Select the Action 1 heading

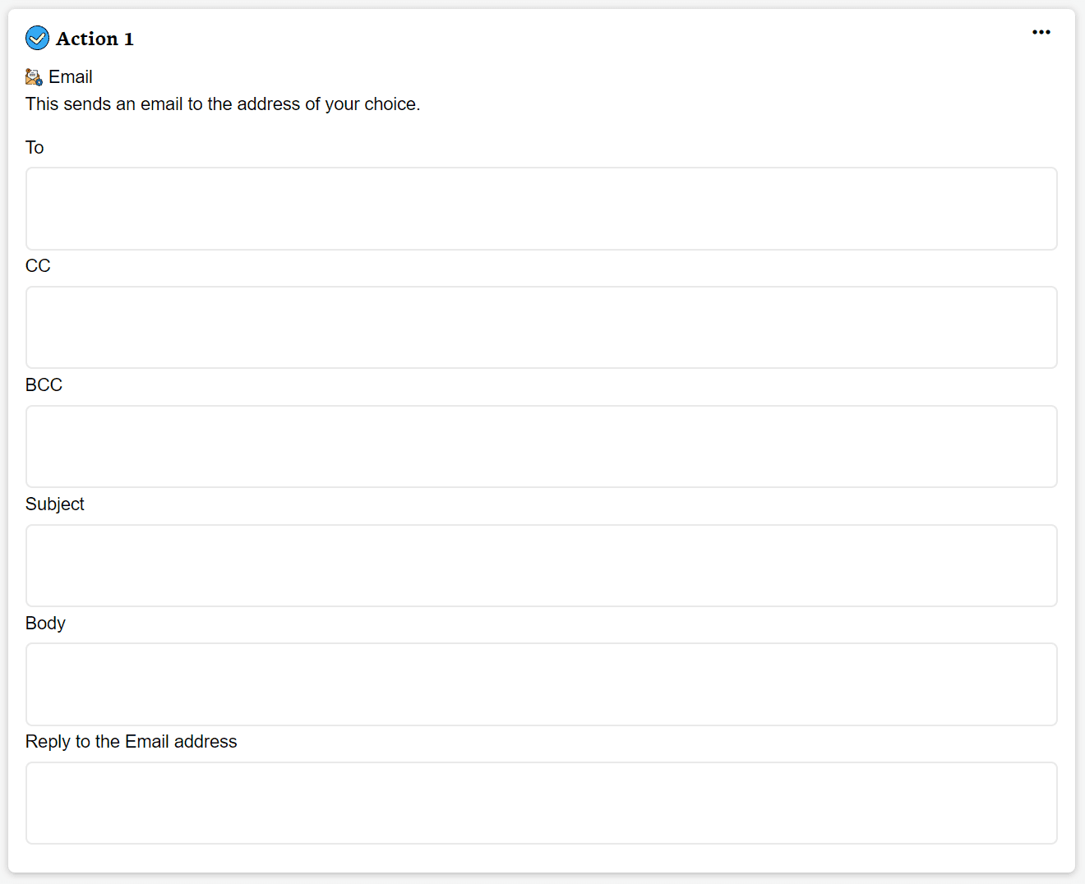(x=95, y=39)
